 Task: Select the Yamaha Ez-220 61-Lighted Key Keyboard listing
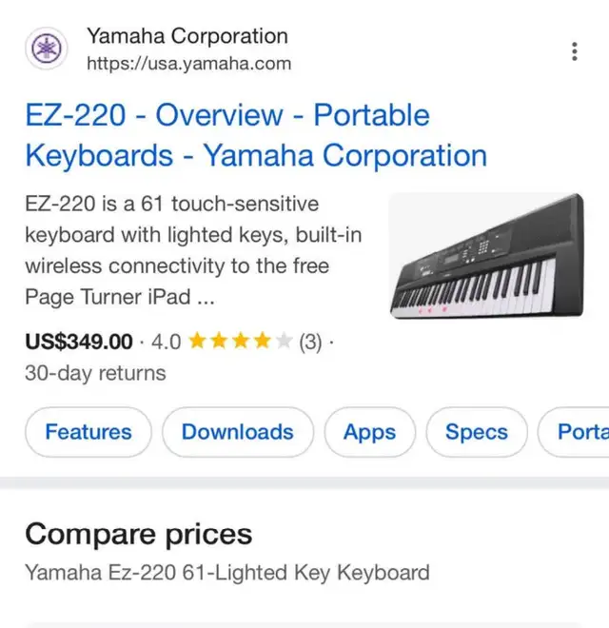click(x=226, y=573)
